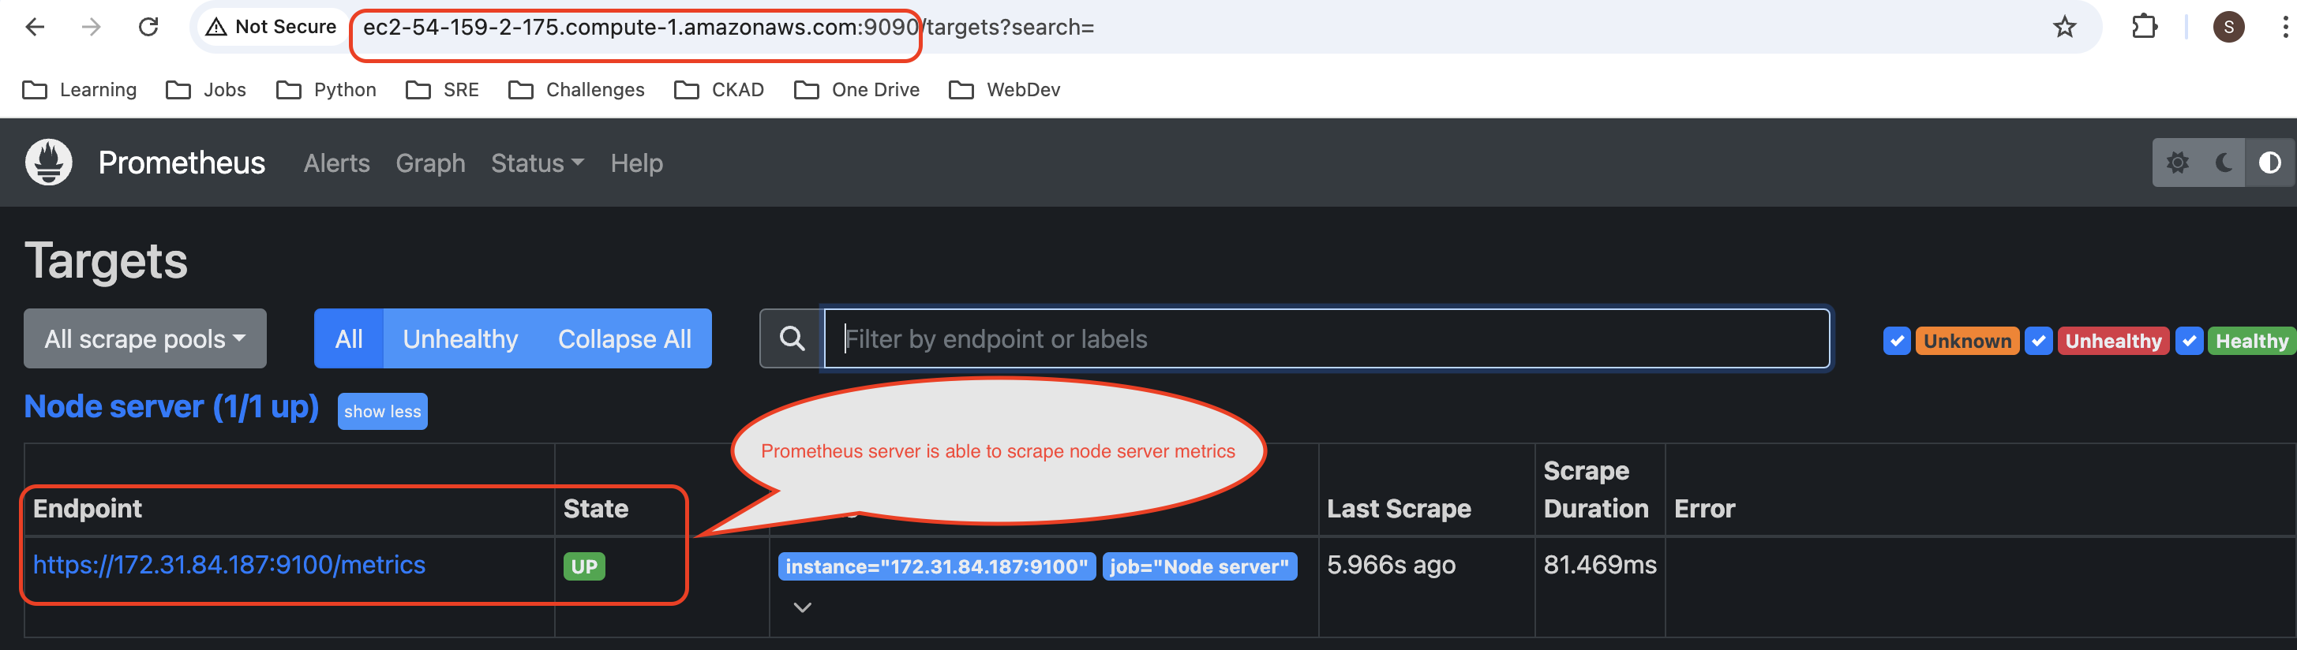This screenshot has height=650, width=2297.
Task: Expand labels chevron below instance label
Action: coord(802,608)
